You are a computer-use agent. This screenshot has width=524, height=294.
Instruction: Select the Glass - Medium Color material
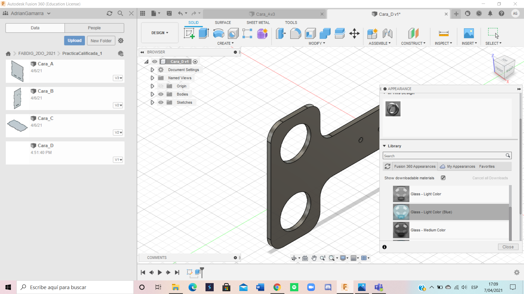pos(451,230)
